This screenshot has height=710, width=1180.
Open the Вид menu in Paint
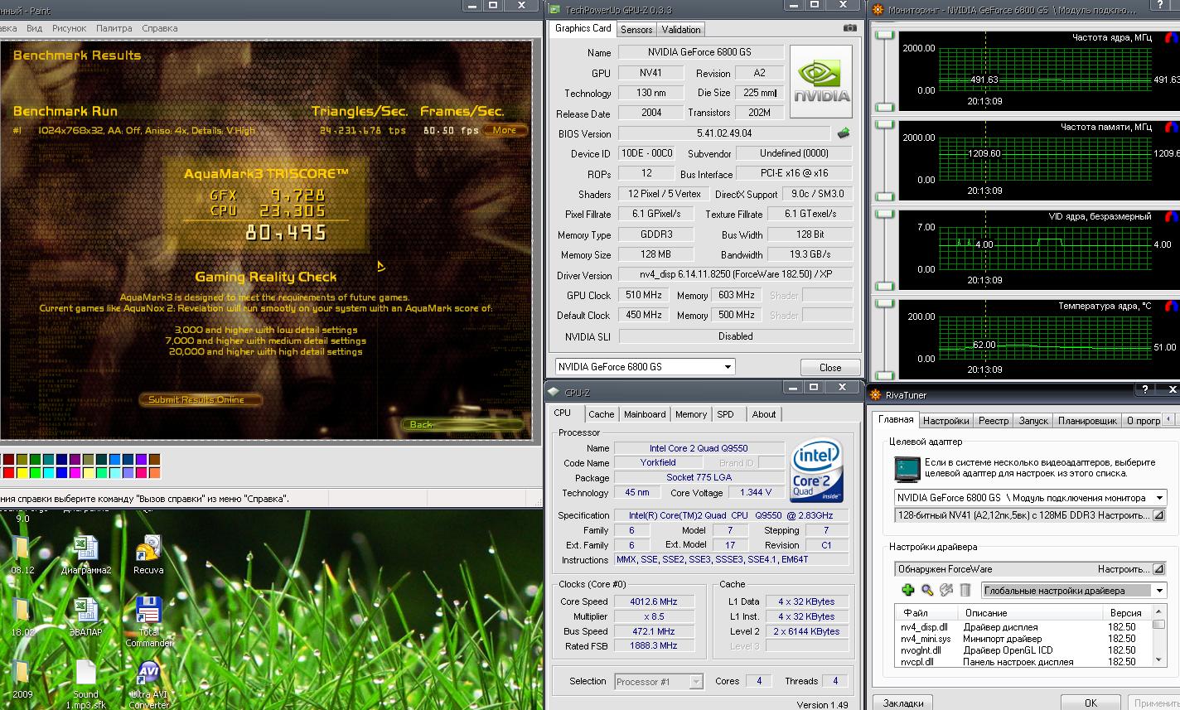click(x=34, y=28)
